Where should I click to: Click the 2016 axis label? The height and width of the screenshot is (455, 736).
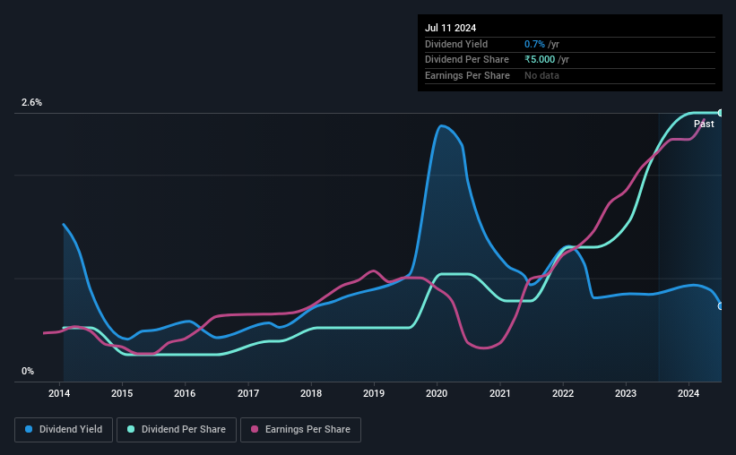pyautogui.click(x=185, y=393)
